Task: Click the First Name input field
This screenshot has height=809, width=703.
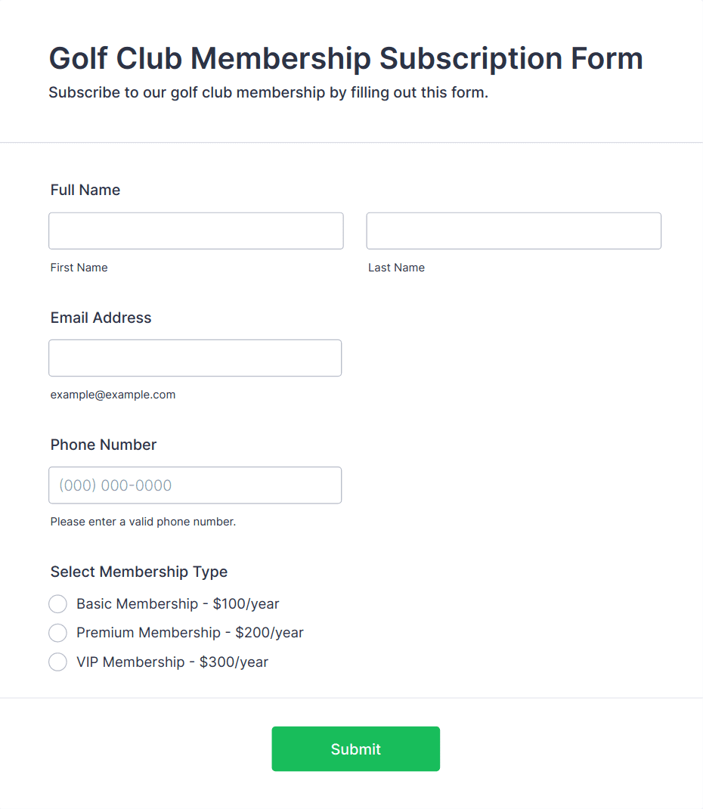Action: coord(196,231)
